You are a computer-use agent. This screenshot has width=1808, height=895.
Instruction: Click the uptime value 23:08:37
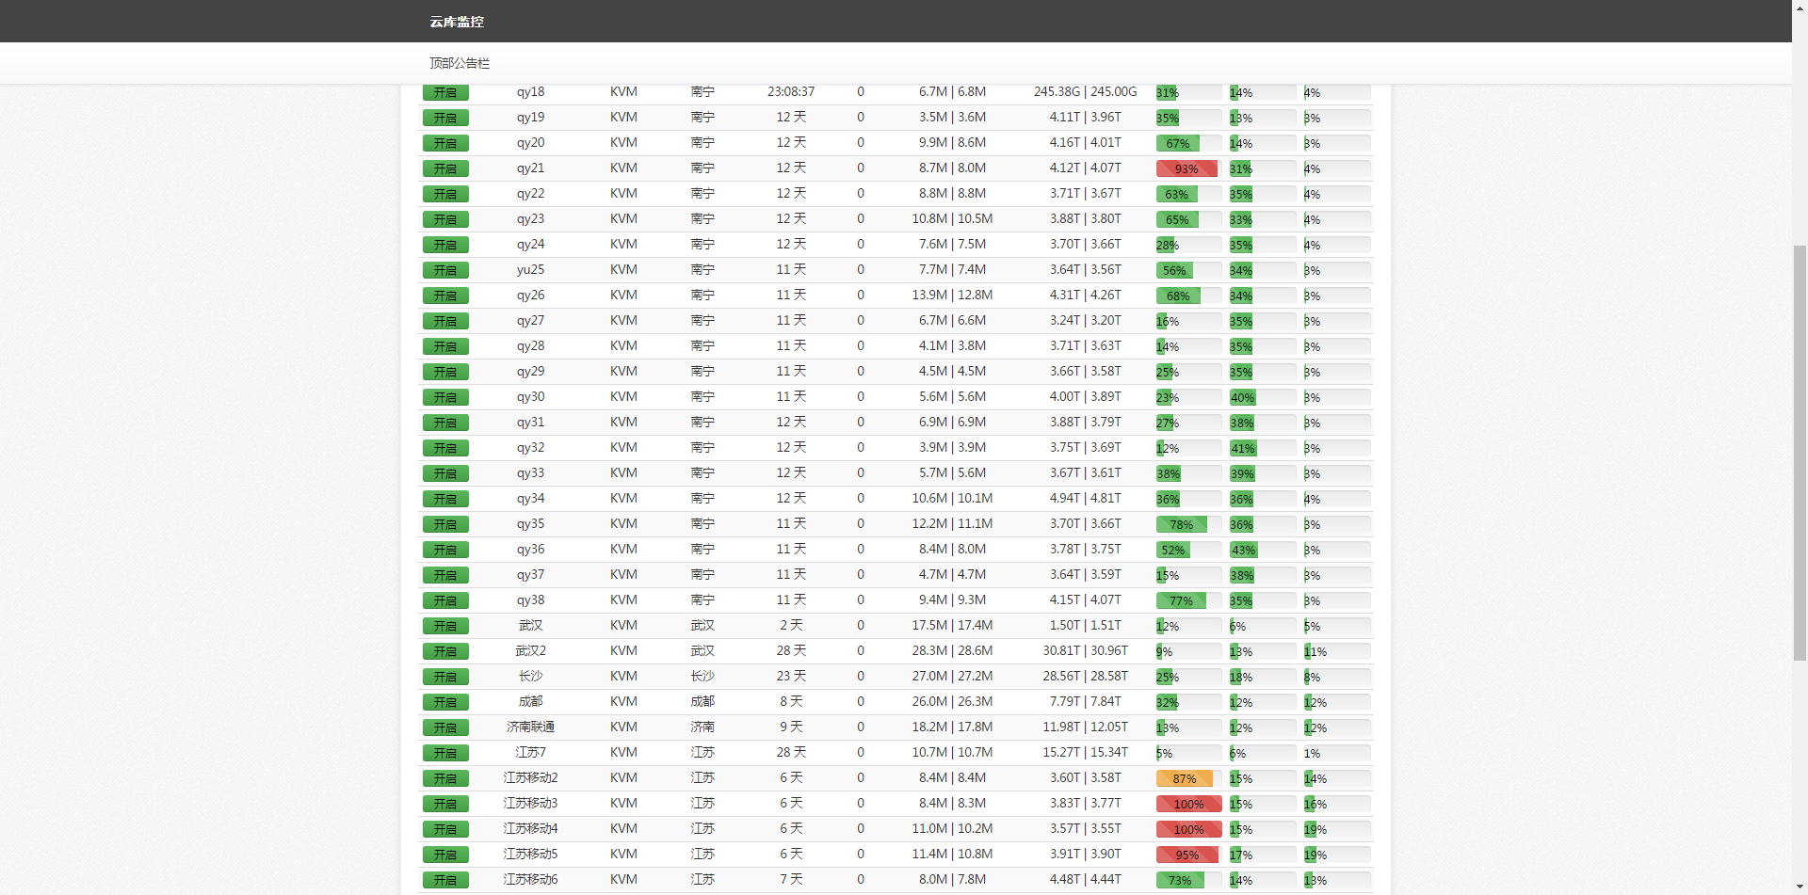(791, 91)
